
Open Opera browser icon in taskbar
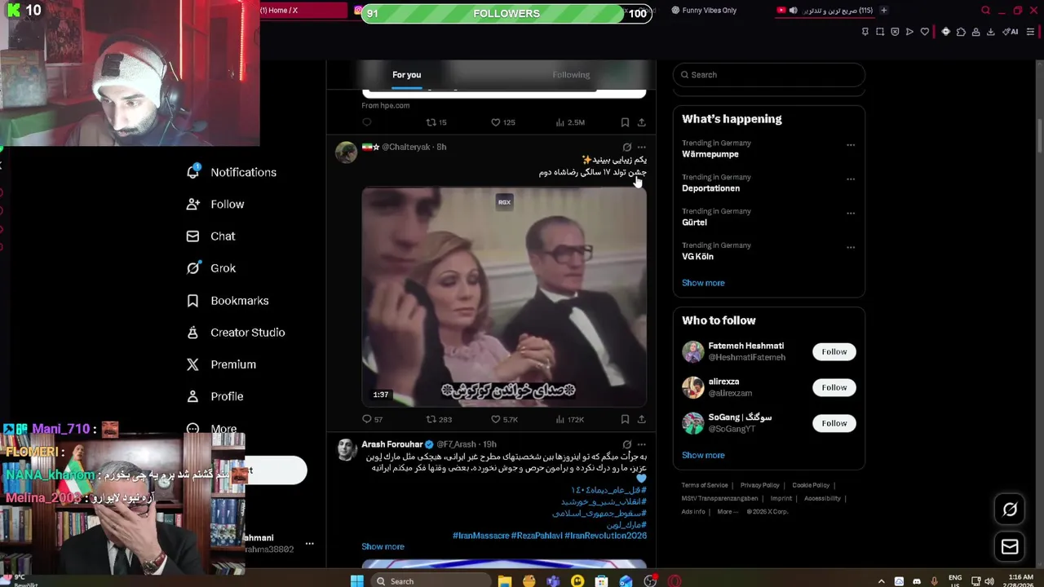coord(675,581)
